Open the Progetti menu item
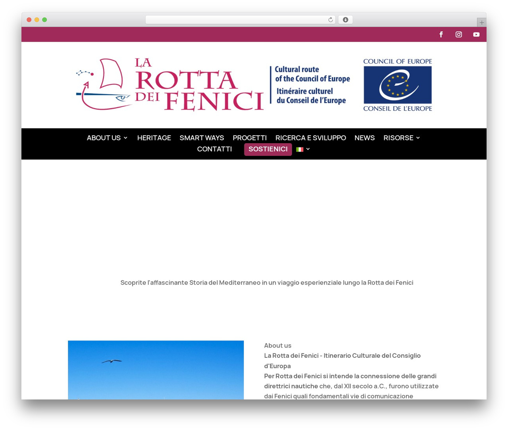 pos(250,138)
